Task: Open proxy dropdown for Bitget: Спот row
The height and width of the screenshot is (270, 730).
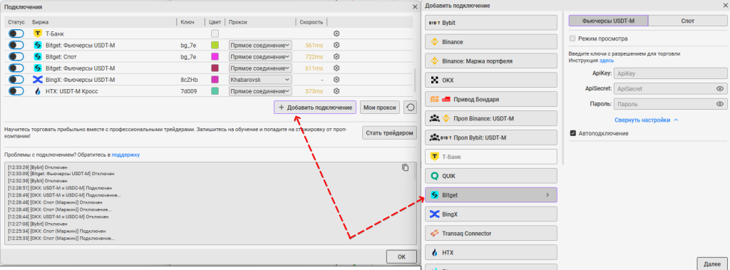Action: point(260,57)
